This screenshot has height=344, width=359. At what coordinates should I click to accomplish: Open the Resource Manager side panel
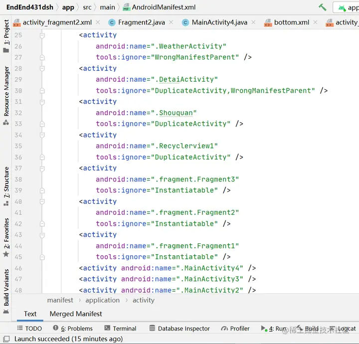pyautogui.click(x=6, y=95)
